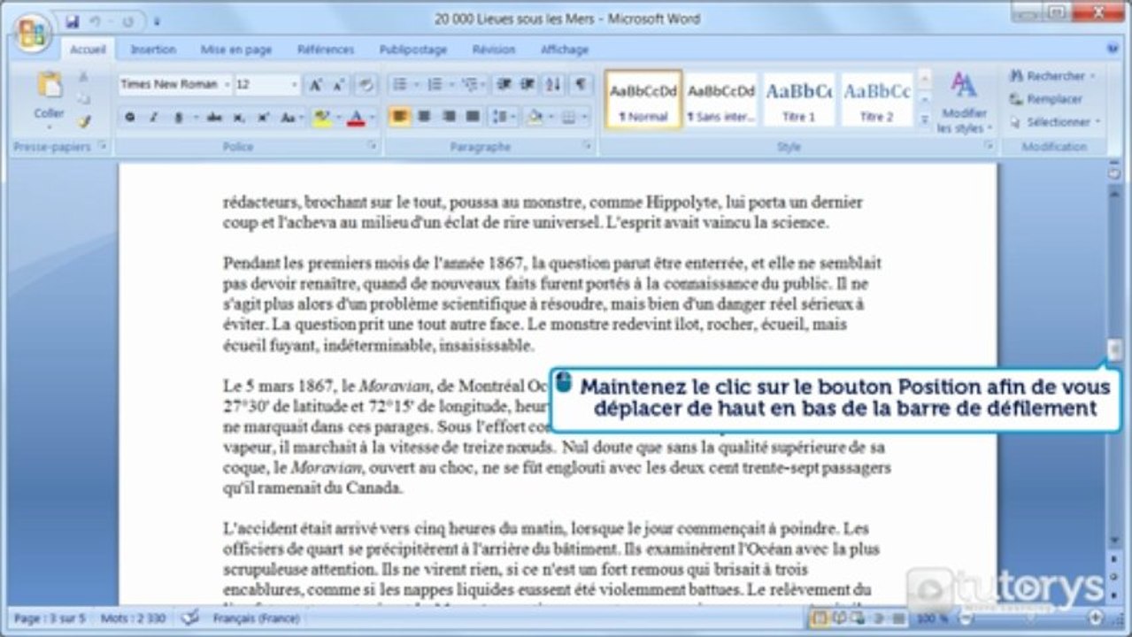Switch to the Publipostage tab
Viewport: 1132px width, 637px height.
(x=413, y=50)
